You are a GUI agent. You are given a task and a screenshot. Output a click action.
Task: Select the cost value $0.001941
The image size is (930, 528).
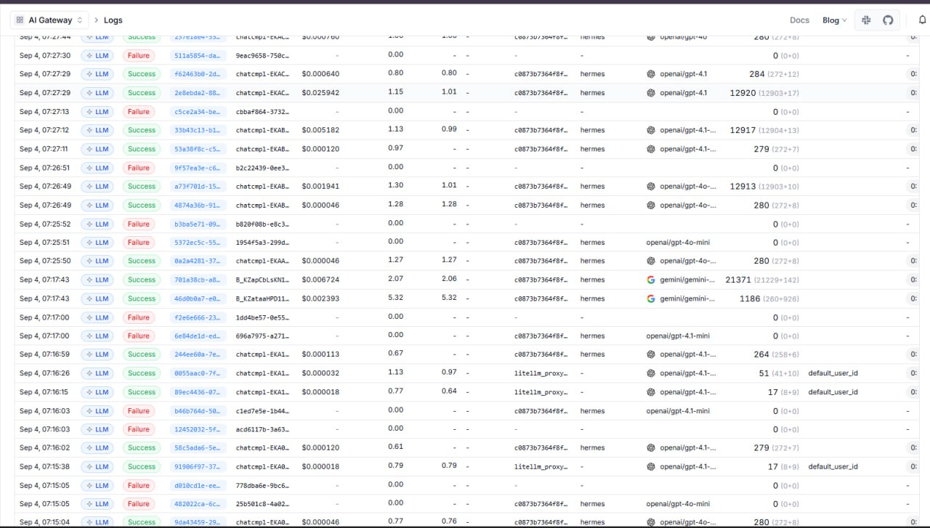coord(320,187)
